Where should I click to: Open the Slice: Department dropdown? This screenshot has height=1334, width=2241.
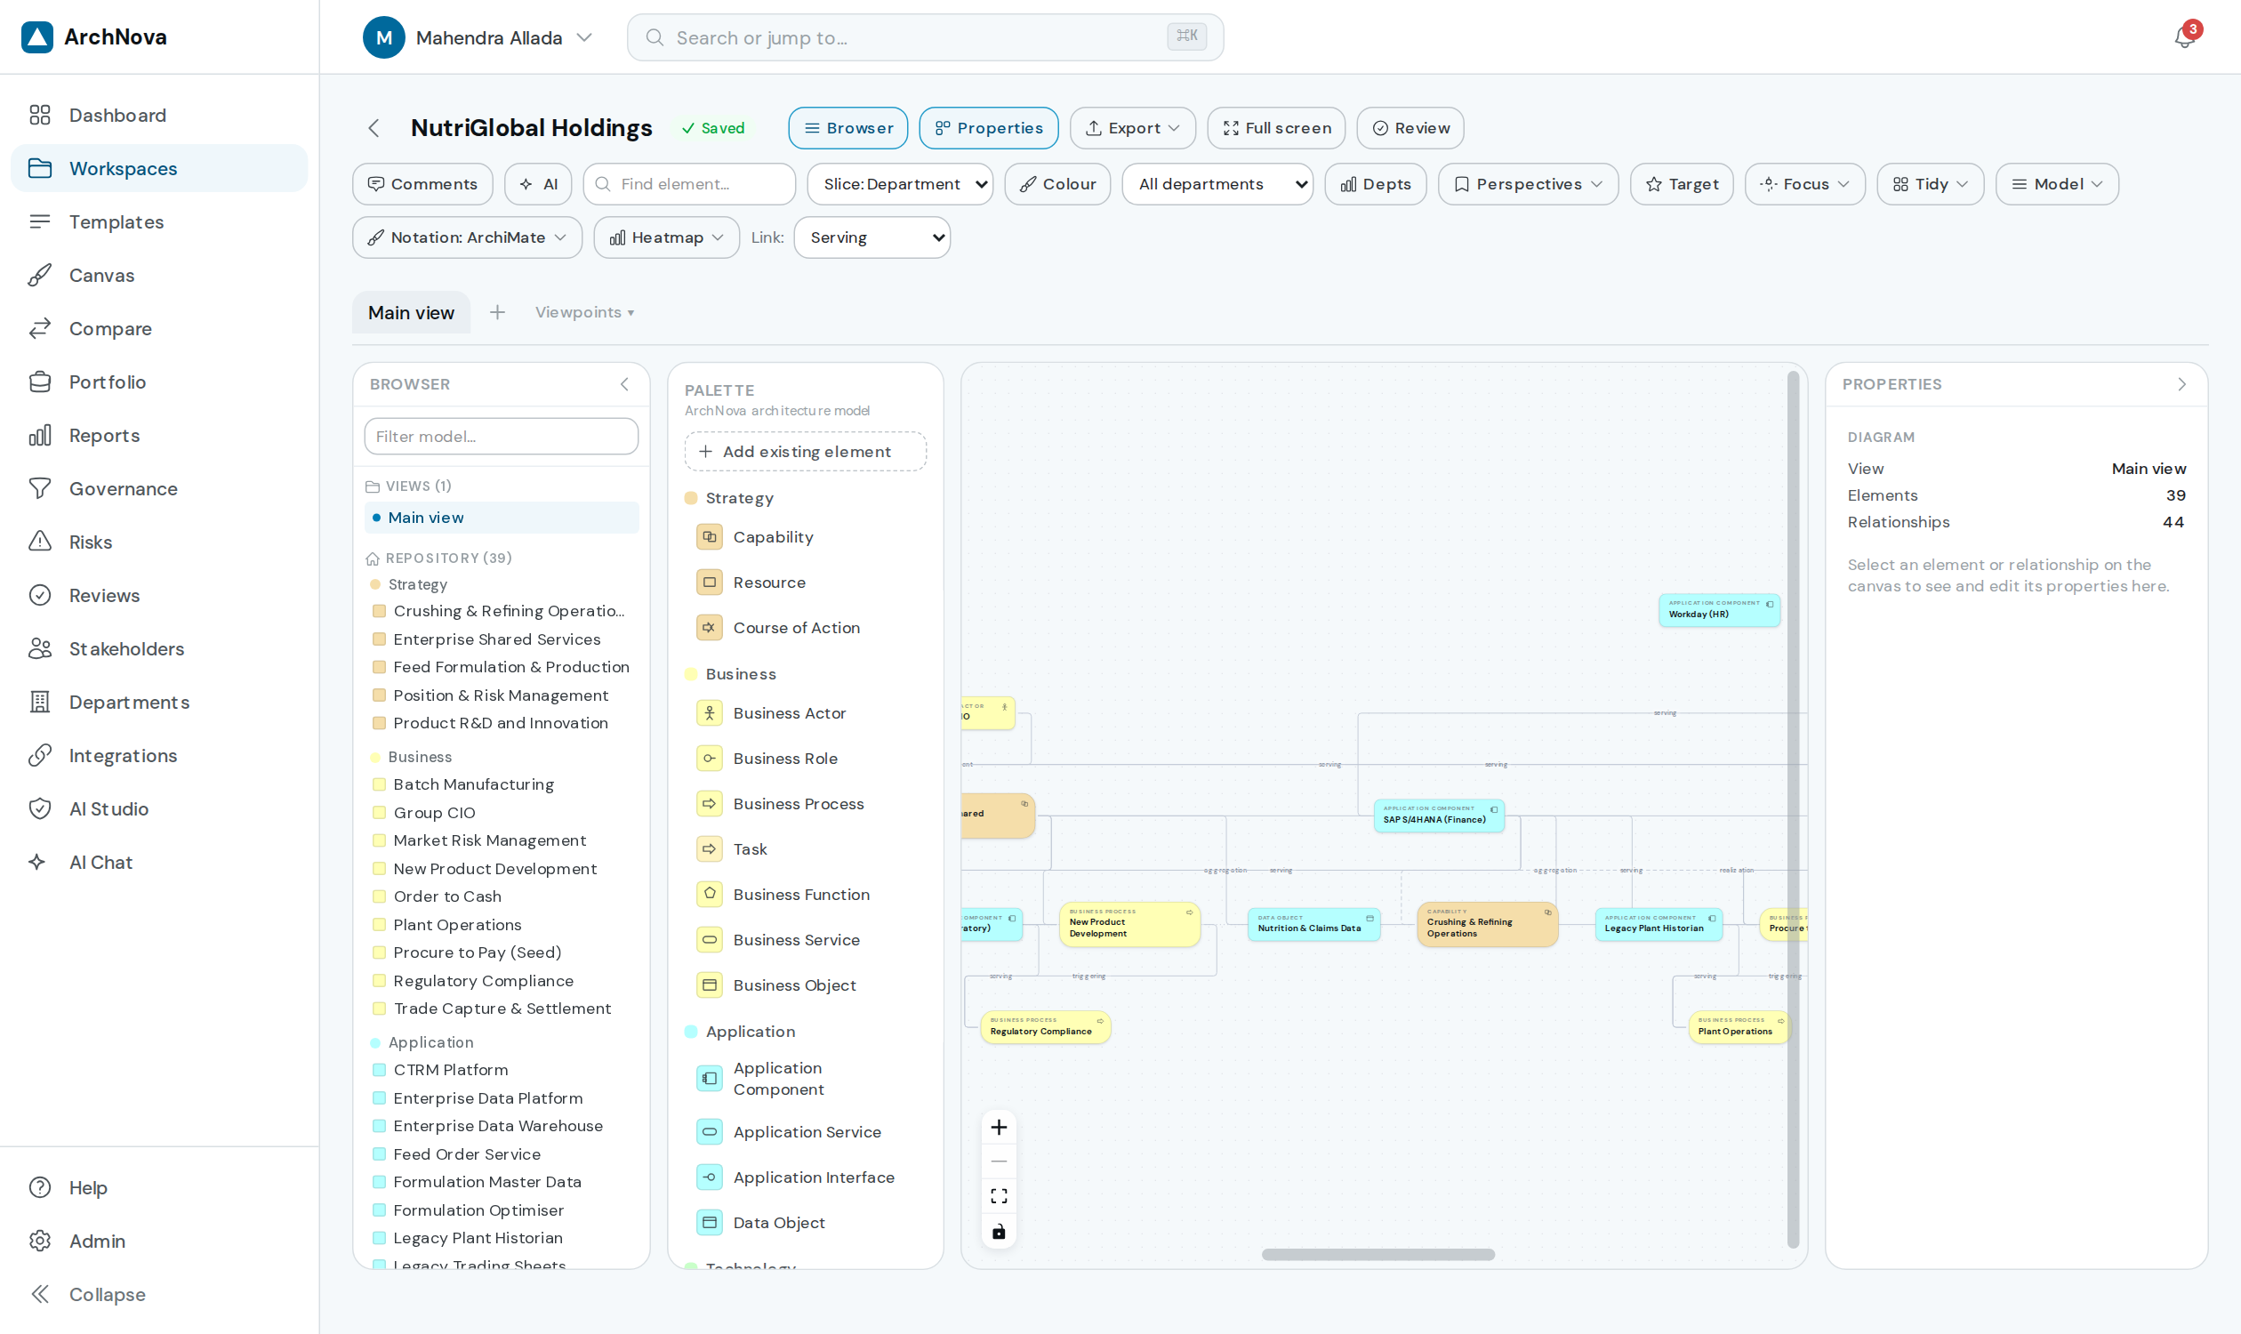[900, 184]
